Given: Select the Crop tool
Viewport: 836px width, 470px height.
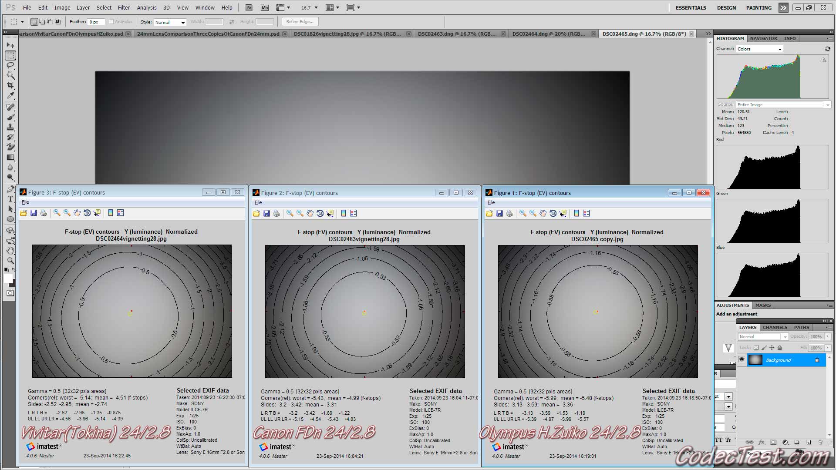Looking at the screenshot, I should coord(10,85).
